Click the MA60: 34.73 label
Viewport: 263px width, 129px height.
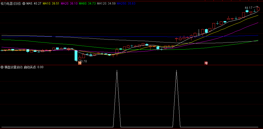(x=87, y=4)
